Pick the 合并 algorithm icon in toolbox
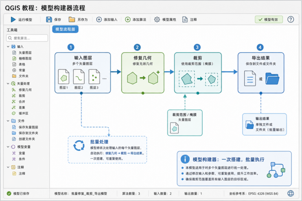 point(14,102)
